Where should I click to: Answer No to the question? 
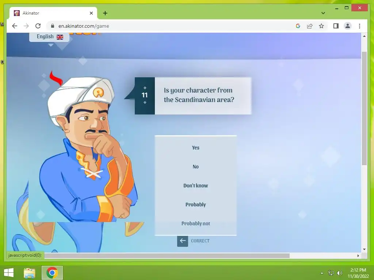click(x=196, y=167)
